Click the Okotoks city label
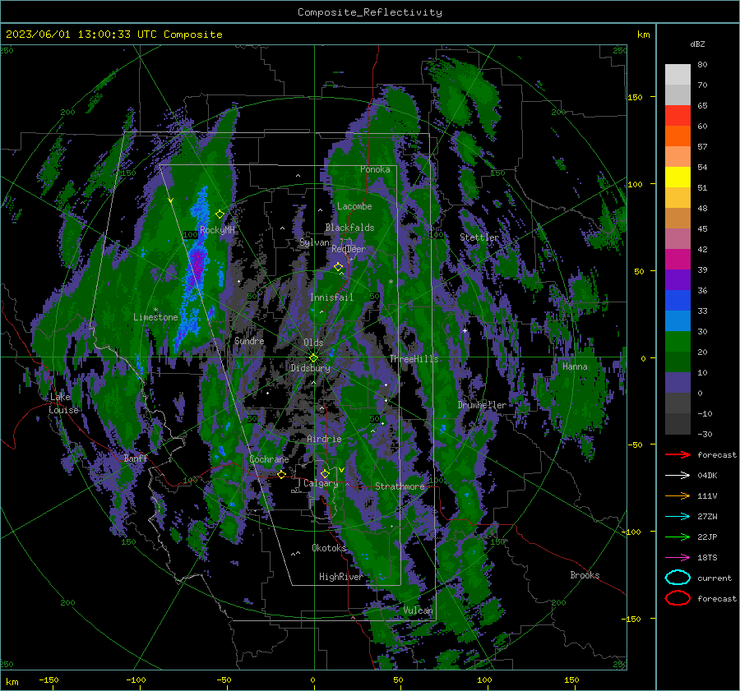This screenshot has width=740, height=691. tap(329, 548)
